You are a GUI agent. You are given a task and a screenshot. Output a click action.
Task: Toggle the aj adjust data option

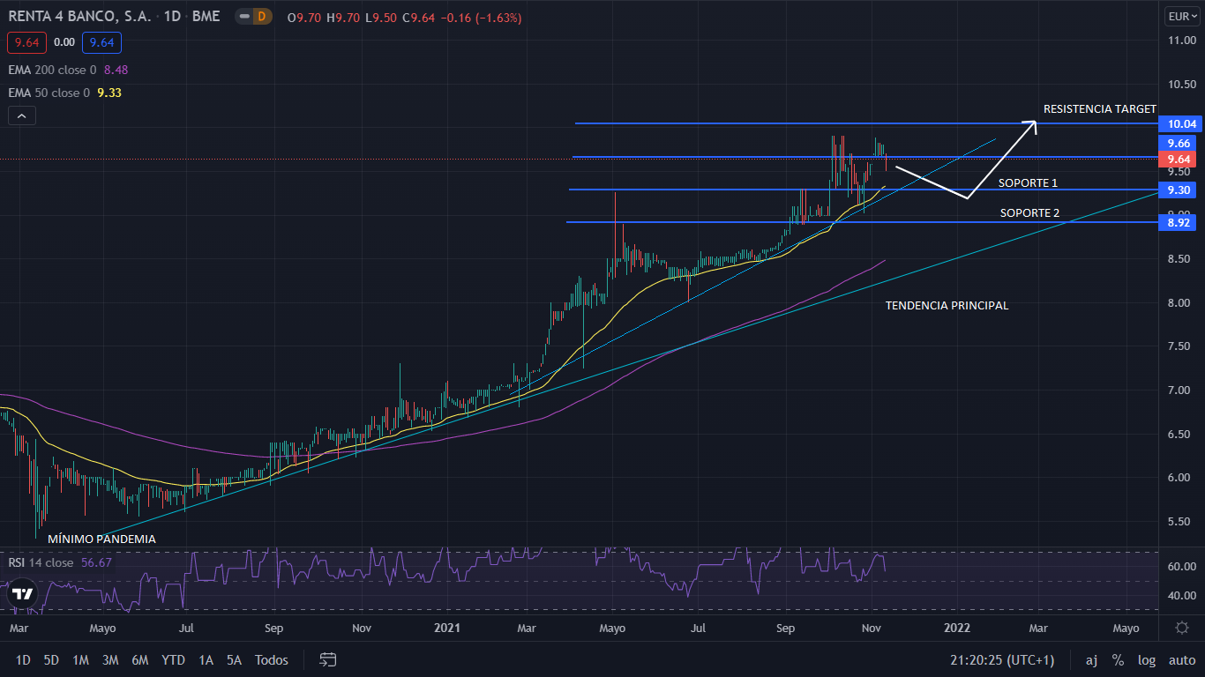tap(1091, 659)
